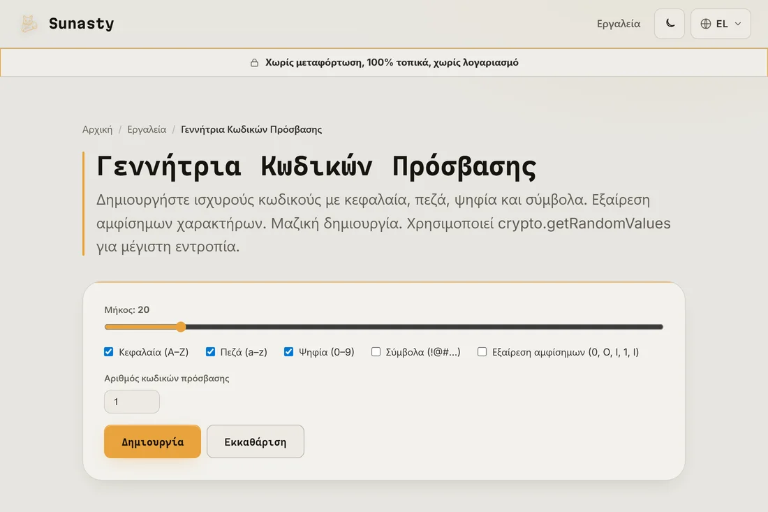Select Γεννήτρια Κωδικών Πρόσβασης breadcrumb text
The width and height of the screenshot is (768, 512).
coord(251,129)
